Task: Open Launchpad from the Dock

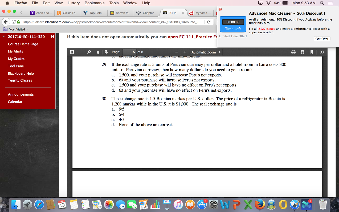Action: (27, 204)
